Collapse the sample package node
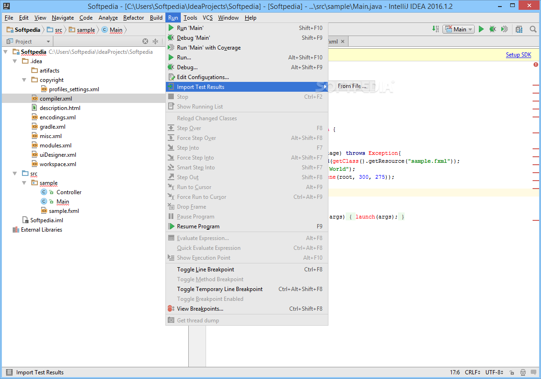 (24, 183)
